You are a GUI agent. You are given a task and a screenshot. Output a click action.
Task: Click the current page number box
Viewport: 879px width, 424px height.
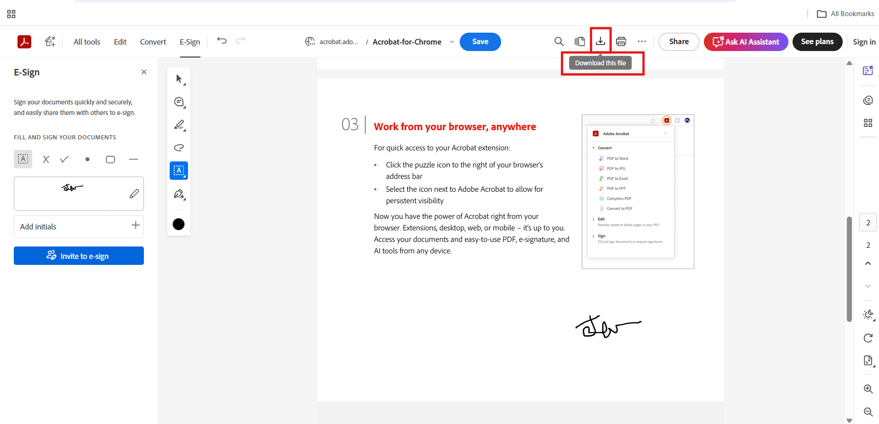[868, 223]
